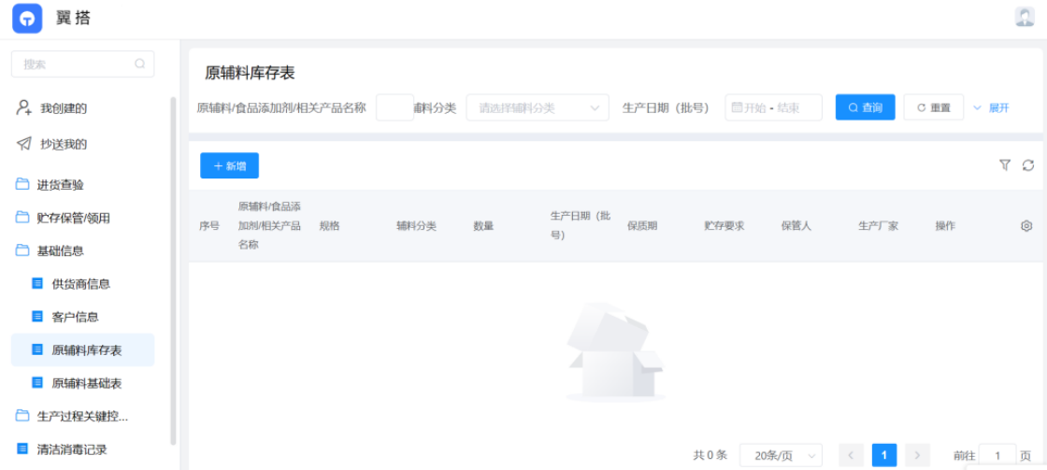Click the sidebar search magnifier icon
1047x470 pixels.
tap(140, 64)
